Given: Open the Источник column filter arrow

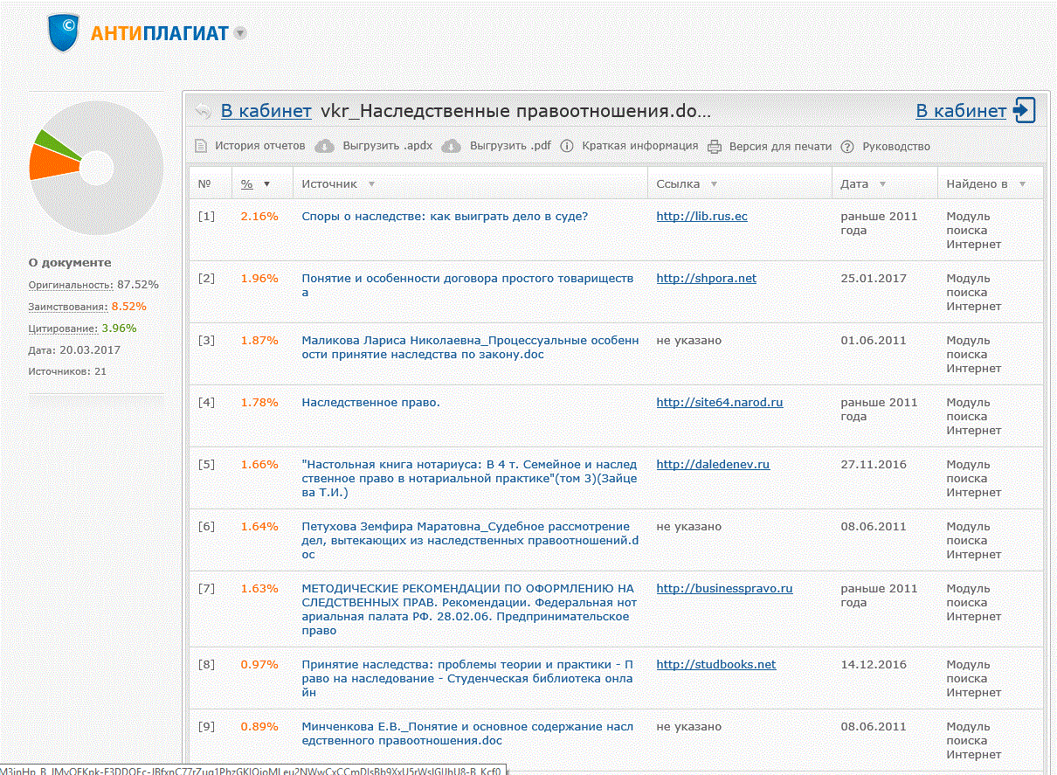Looking at the screenshot, I should coord(371,184).
